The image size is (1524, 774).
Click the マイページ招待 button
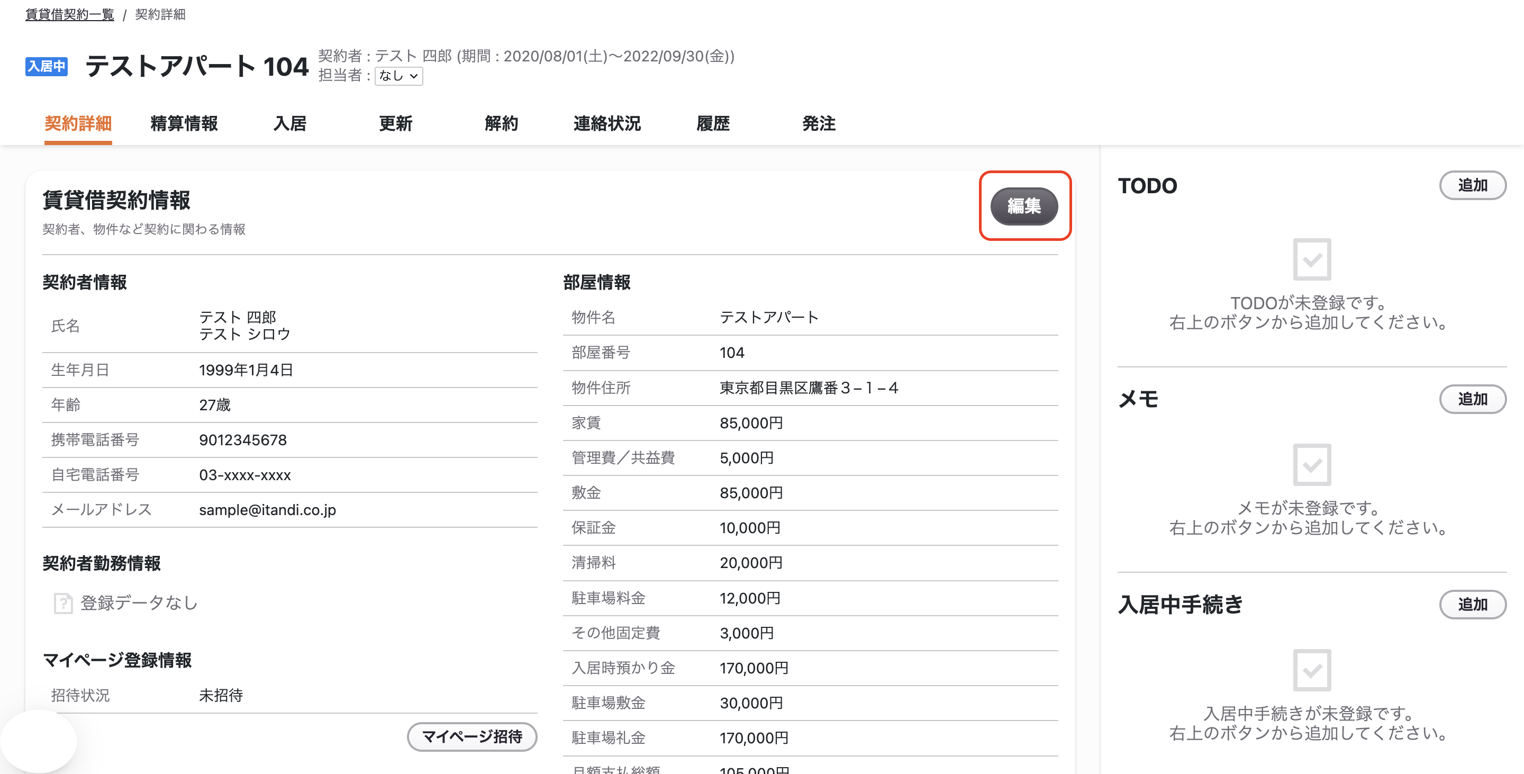(472, 737)
